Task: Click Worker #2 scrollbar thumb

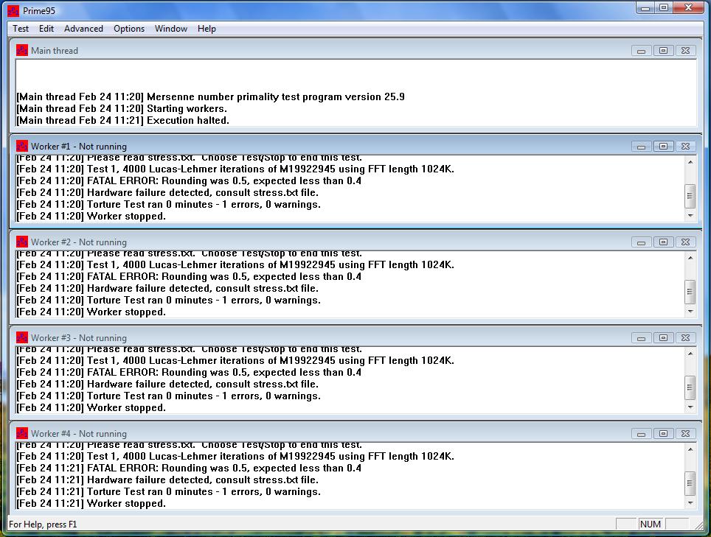Action: click(690, 292)
